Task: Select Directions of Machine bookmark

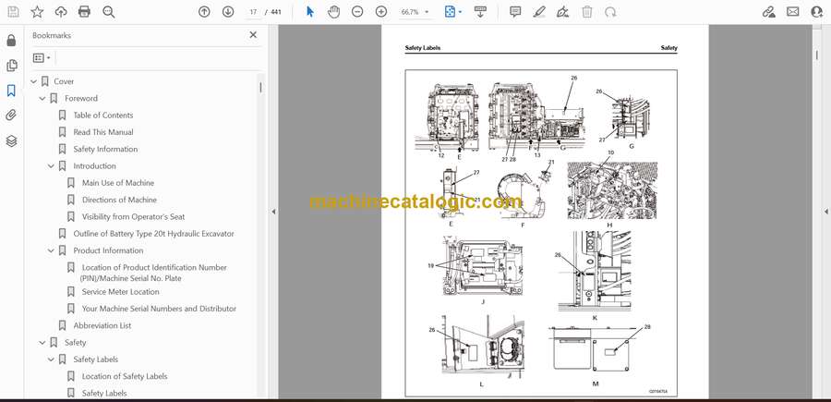Action: (x=119, y=200)
